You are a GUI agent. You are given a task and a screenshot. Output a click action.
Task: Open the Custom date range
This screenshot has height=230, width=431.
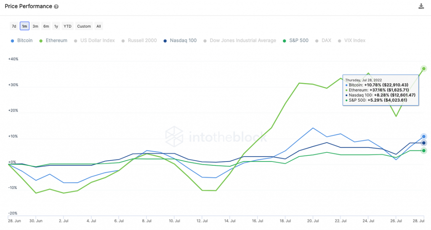[84, 26]
